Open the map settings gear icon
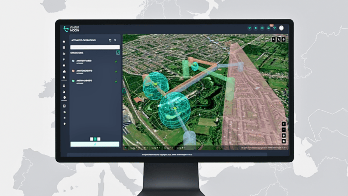The image size is (348, 196). click(284, 39)
